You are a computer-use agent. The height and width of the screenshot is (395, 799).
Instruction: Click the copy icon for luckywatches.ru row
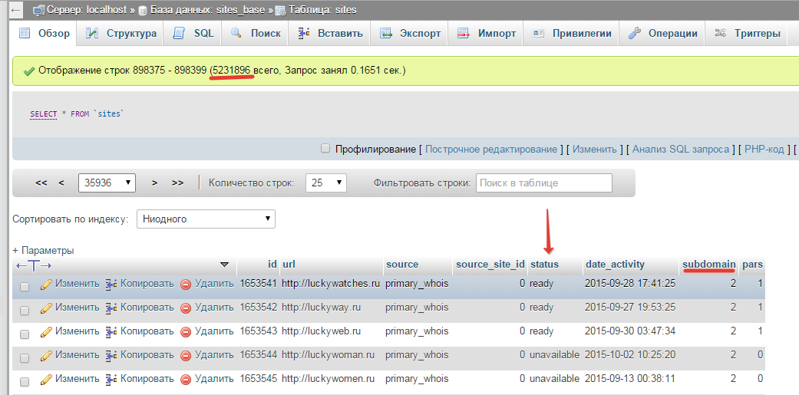pyautogui.click(x=111, y=284)
